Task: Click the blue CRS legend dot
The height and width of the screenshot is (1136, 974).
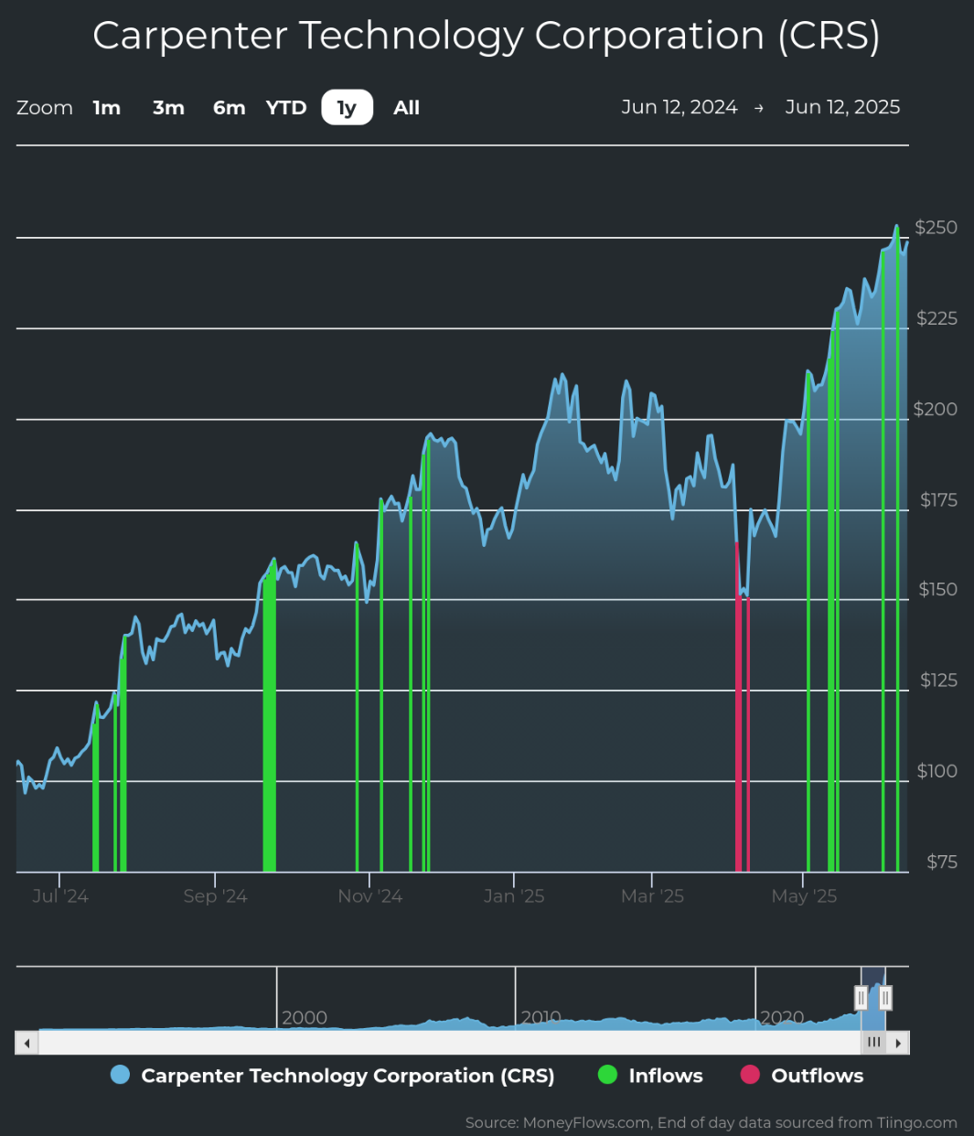Action: point(120,1075)
